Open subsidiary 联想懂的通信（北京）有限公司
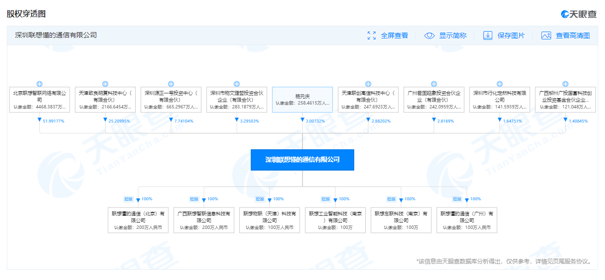The width and height of the screenshot is (605, 280). point(138,220)
